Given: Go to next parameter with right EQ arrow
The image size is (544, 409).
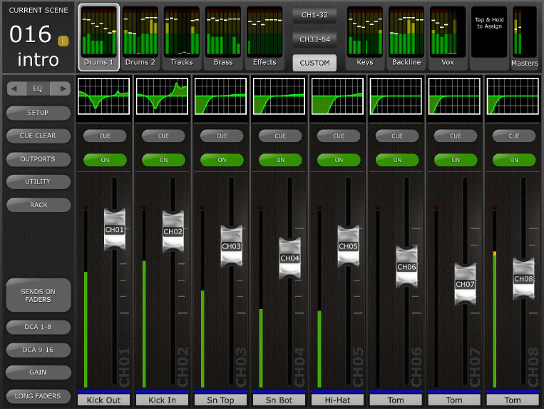Looking at the screenshot, I should click(61, 89).
